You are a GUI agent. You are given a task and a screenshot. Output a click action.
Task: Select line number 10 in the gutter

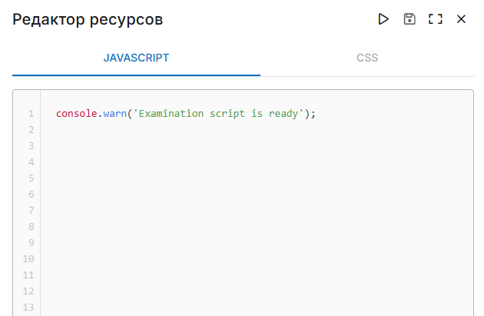[29, 259]
